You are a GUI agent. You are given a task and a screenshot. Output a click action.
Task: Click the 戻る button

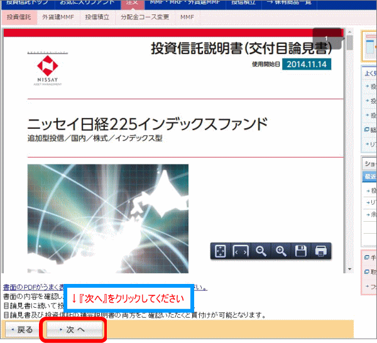[23, 330]
